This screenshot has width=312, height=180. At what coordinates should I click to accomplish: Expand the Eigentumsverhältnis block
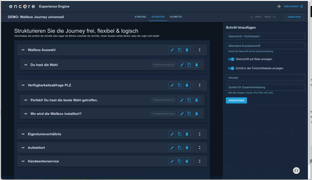click(x=199, y=134)
